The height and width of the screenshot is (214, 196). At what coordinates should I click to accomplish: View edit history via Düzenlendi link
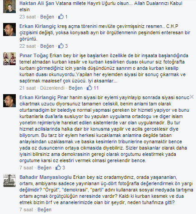[52, 88]
